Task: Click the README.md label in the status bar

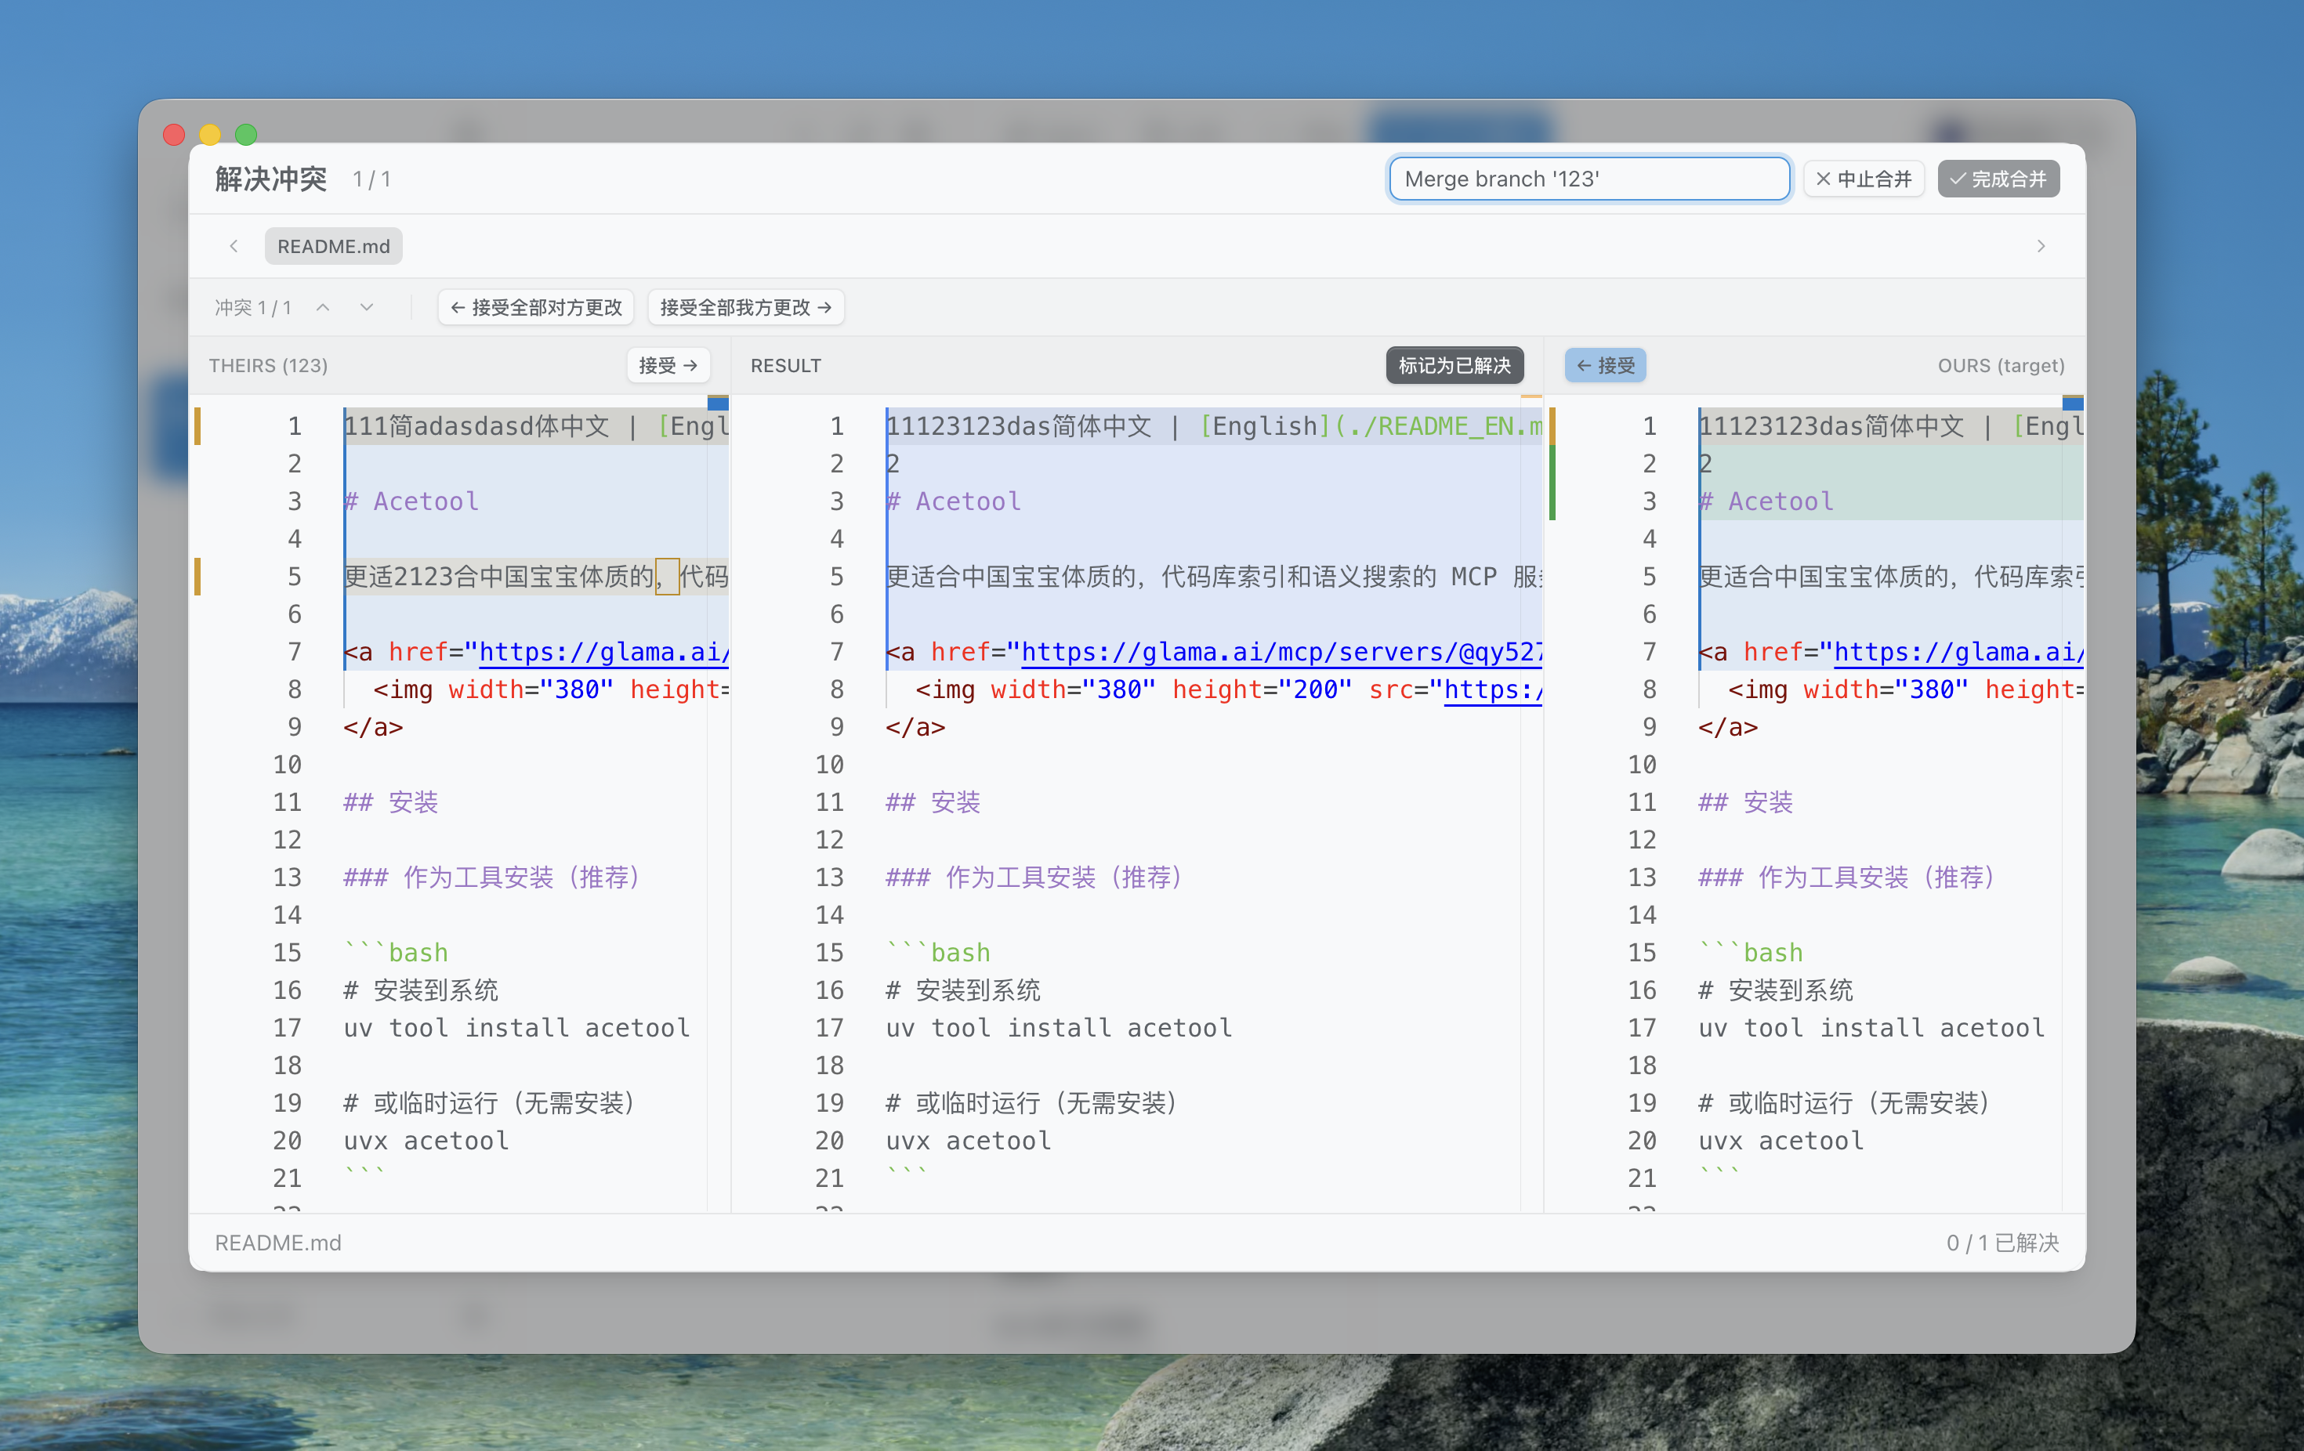Action: pyautogui.click(x=277, y=1243)
